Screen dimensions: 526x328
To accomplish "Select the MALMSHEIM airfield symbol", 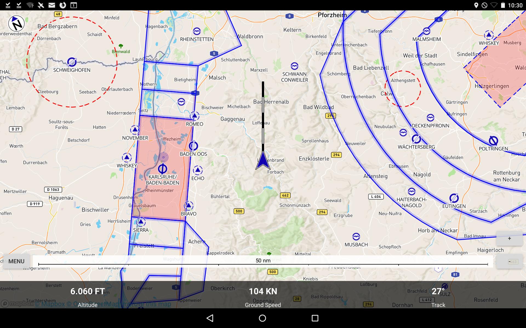I will [427, 31].
